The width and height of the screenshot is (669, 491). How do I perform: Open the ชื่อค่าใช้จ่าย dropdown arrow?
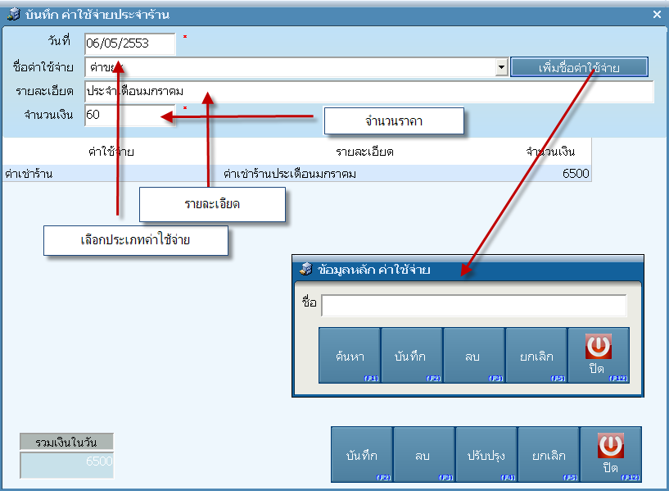click(501, 68)
